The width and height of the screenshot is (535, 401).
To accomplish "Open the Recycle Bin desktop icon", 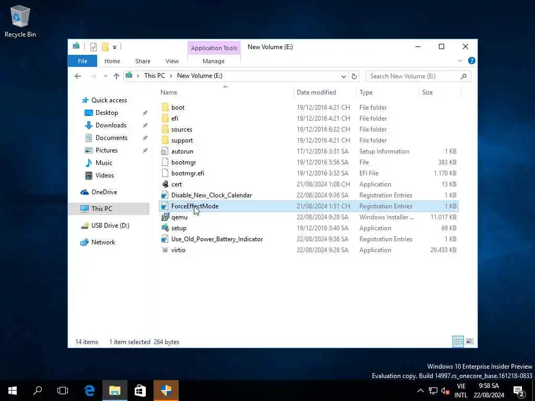I will click(20, 21).
